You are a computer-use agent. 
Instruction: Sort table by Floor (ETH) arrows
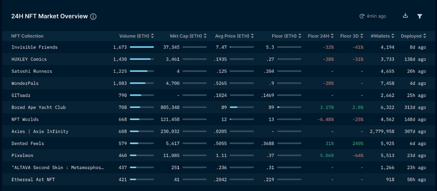click(x=300, y=36)
